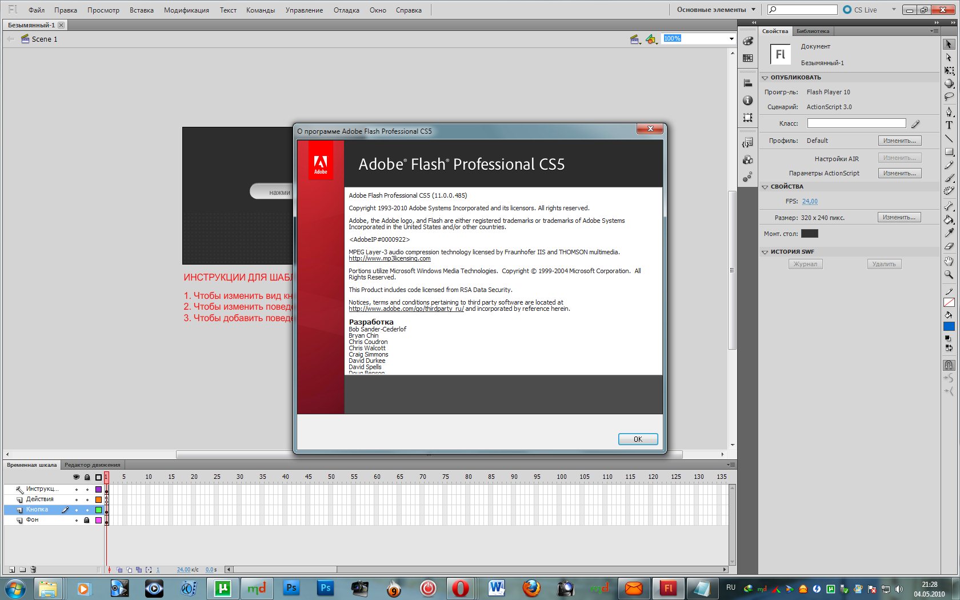This screenshot has width=960, height=600.
Task: Open the Code Snippets panel icon
Action: pos(747,143)
